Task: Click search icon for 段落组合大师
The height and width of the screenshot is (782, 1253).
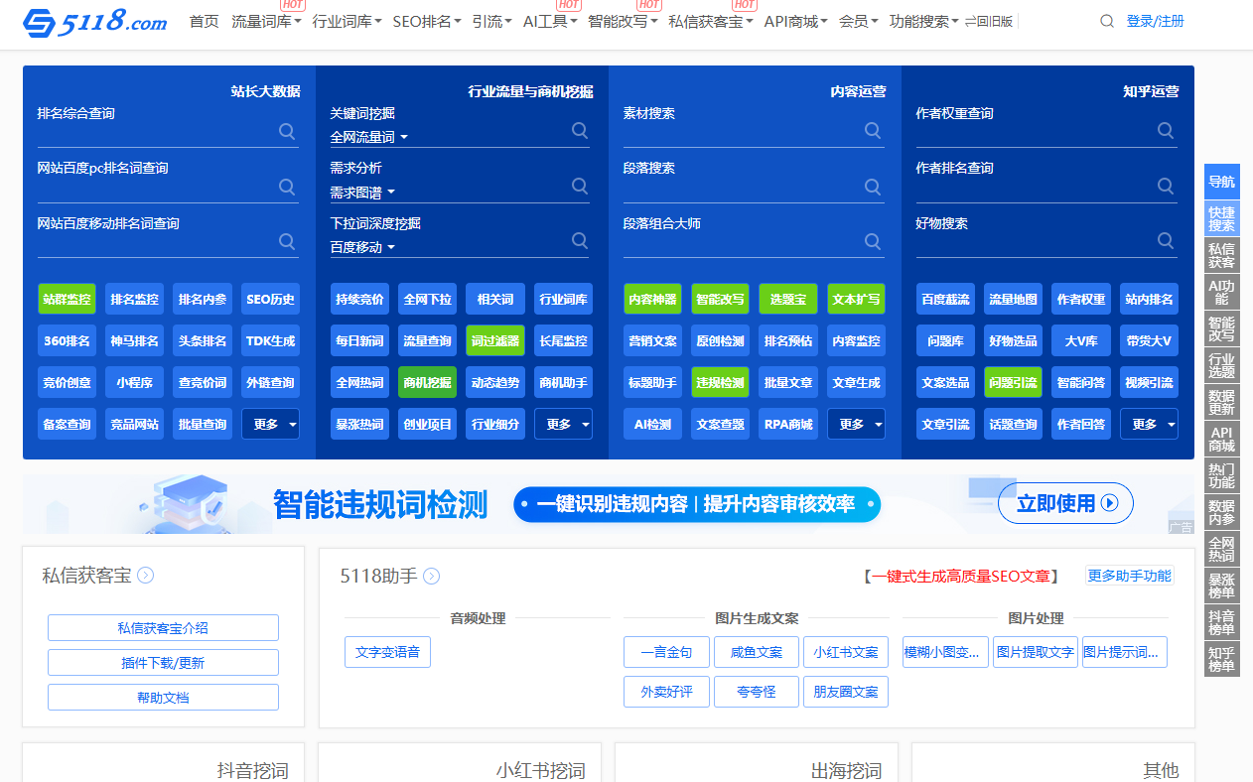Action: pyautogui.click(x=873, y=241)
